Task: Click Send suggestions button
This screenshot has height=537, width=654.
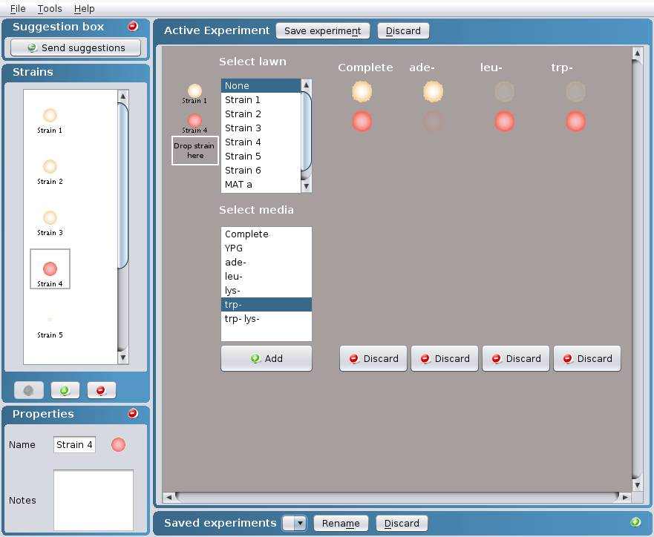Action: point(76,47)
